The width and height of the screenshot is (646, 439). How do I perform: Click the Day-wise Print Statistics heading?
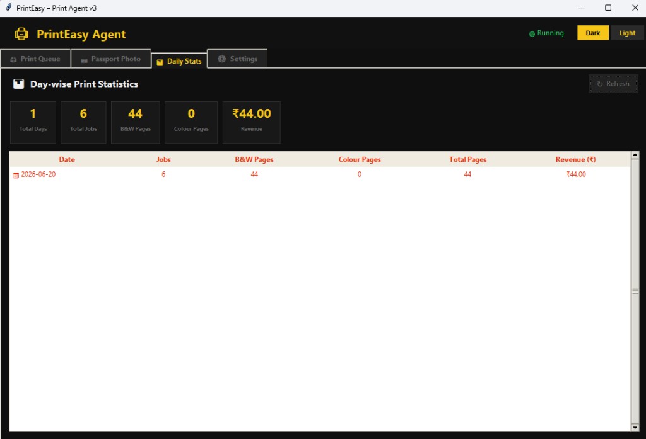tap(84, 84)
